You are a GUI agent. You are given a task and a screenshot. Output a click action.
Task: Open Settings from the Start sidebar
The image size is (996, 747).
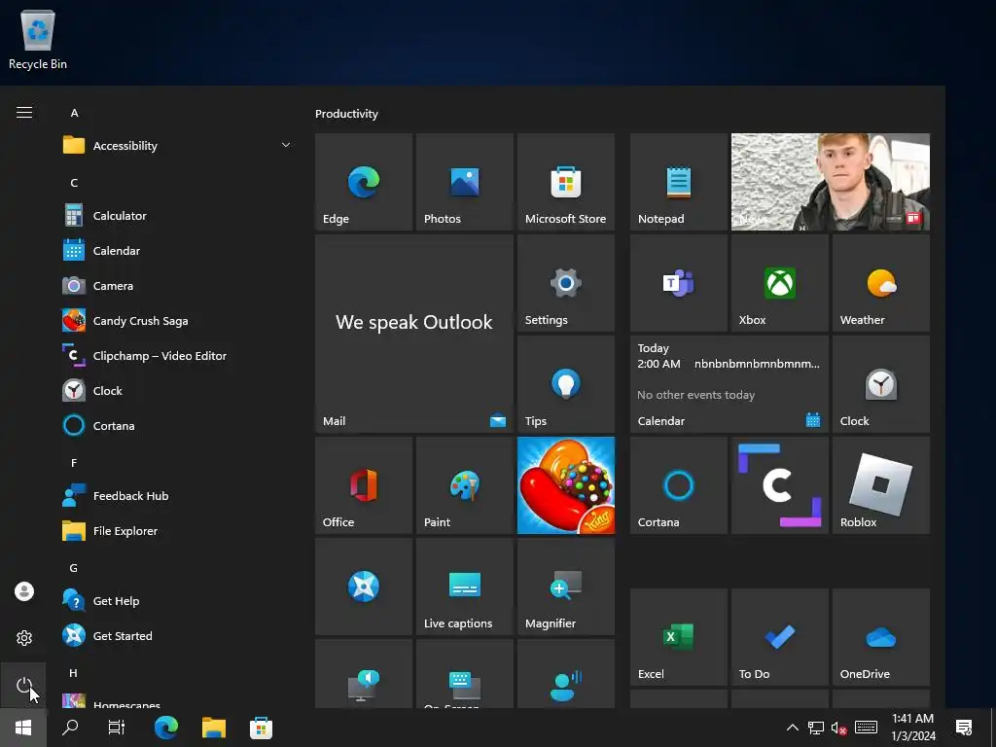24,638
